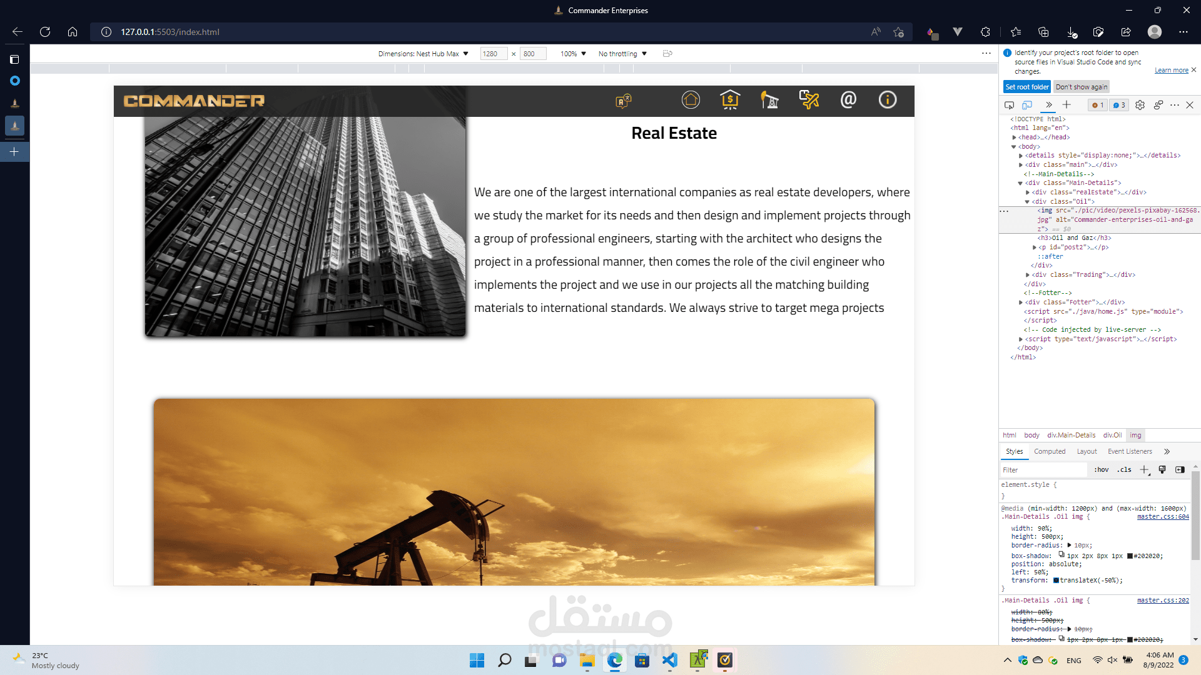This screenshot has height=675, width=1201.
Task: Open the translateX transform editor swatch
Action: click(1057, 581)
